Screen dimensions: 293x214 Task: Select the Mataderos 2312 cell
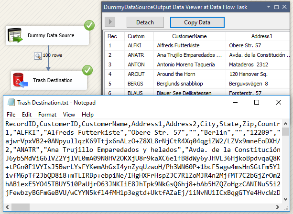coord(258,64)
